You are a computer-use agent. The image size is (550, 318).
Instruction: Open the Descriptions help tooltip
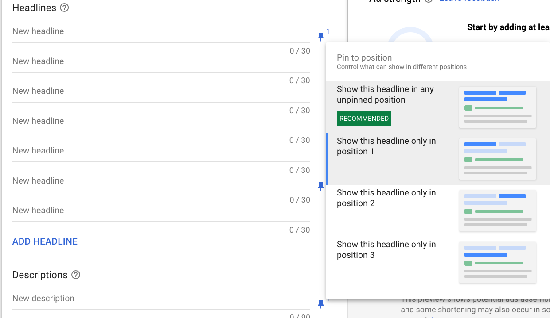click(x=76, y=275)
